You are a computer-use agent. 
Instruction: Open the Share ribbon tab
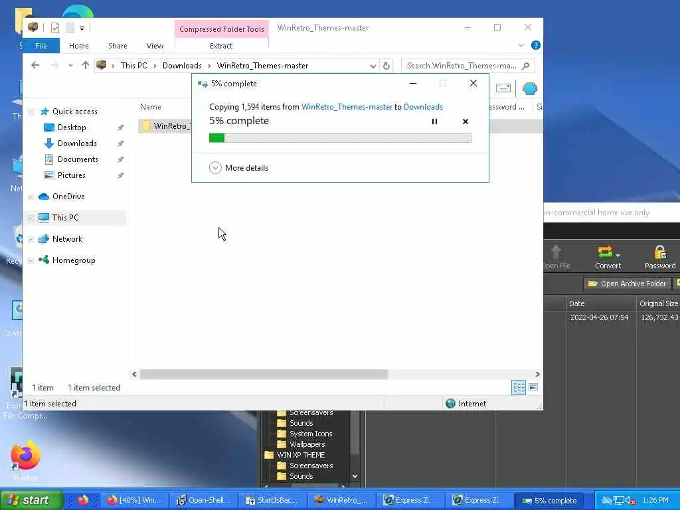point(118,46)
